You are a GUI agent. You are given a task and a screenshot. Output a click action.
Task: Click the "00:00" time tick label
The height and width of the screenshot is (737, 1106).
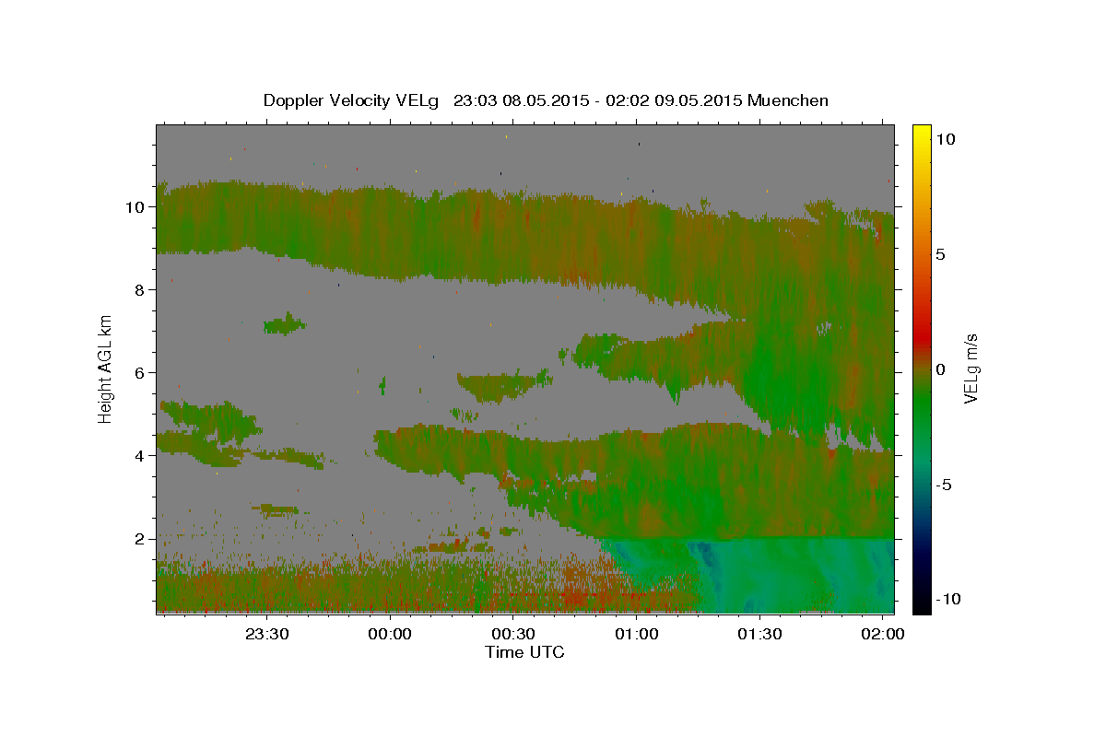pyautogui.click(x=389, y=635)
